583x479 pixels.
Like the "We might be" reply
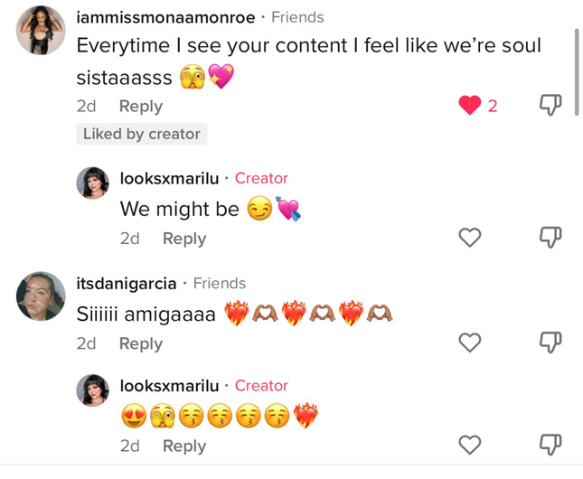click(470, 238)
